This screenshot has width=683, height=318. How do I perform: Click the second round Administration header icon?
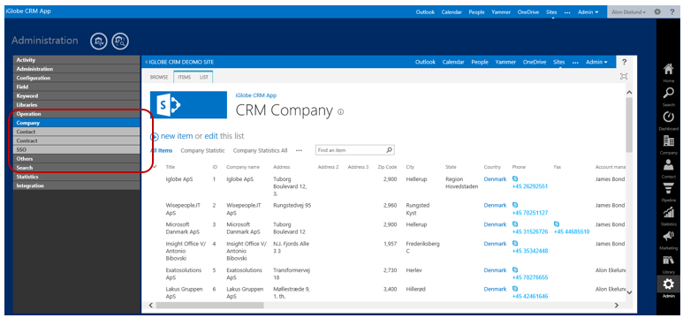tap(120, 42)
